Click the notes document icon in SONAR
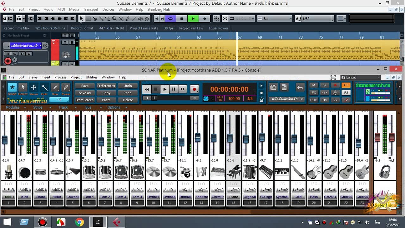Image resolution: width=405 pixels, height=228 pixels. [284, 87]
